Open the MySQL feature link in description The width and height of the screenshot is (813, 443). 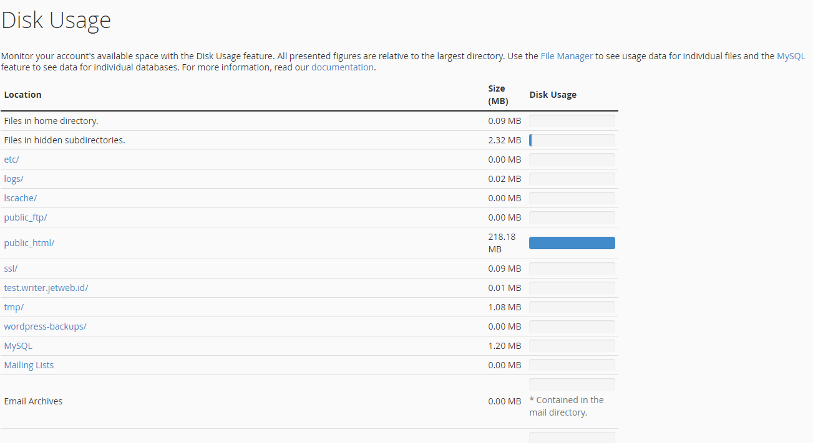[791, 55]
